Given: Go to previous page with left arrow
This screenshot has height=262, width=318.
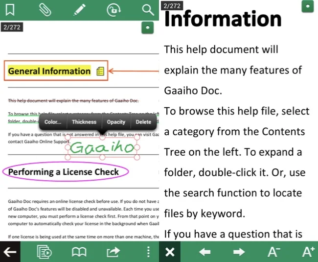Looking at the screenshot, I should [205, 252].
